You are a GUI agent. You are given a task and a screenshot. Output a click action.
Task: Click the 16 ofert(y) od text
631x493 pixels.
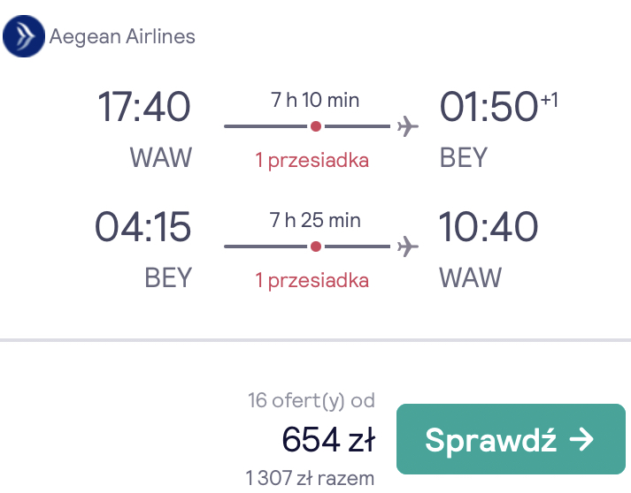coord(312,401)
